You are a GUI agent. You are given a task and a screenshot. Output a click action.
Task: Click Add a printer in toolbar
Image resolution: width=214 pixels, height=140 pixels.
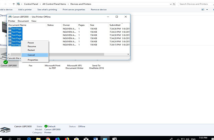click(x=25, y=10)
